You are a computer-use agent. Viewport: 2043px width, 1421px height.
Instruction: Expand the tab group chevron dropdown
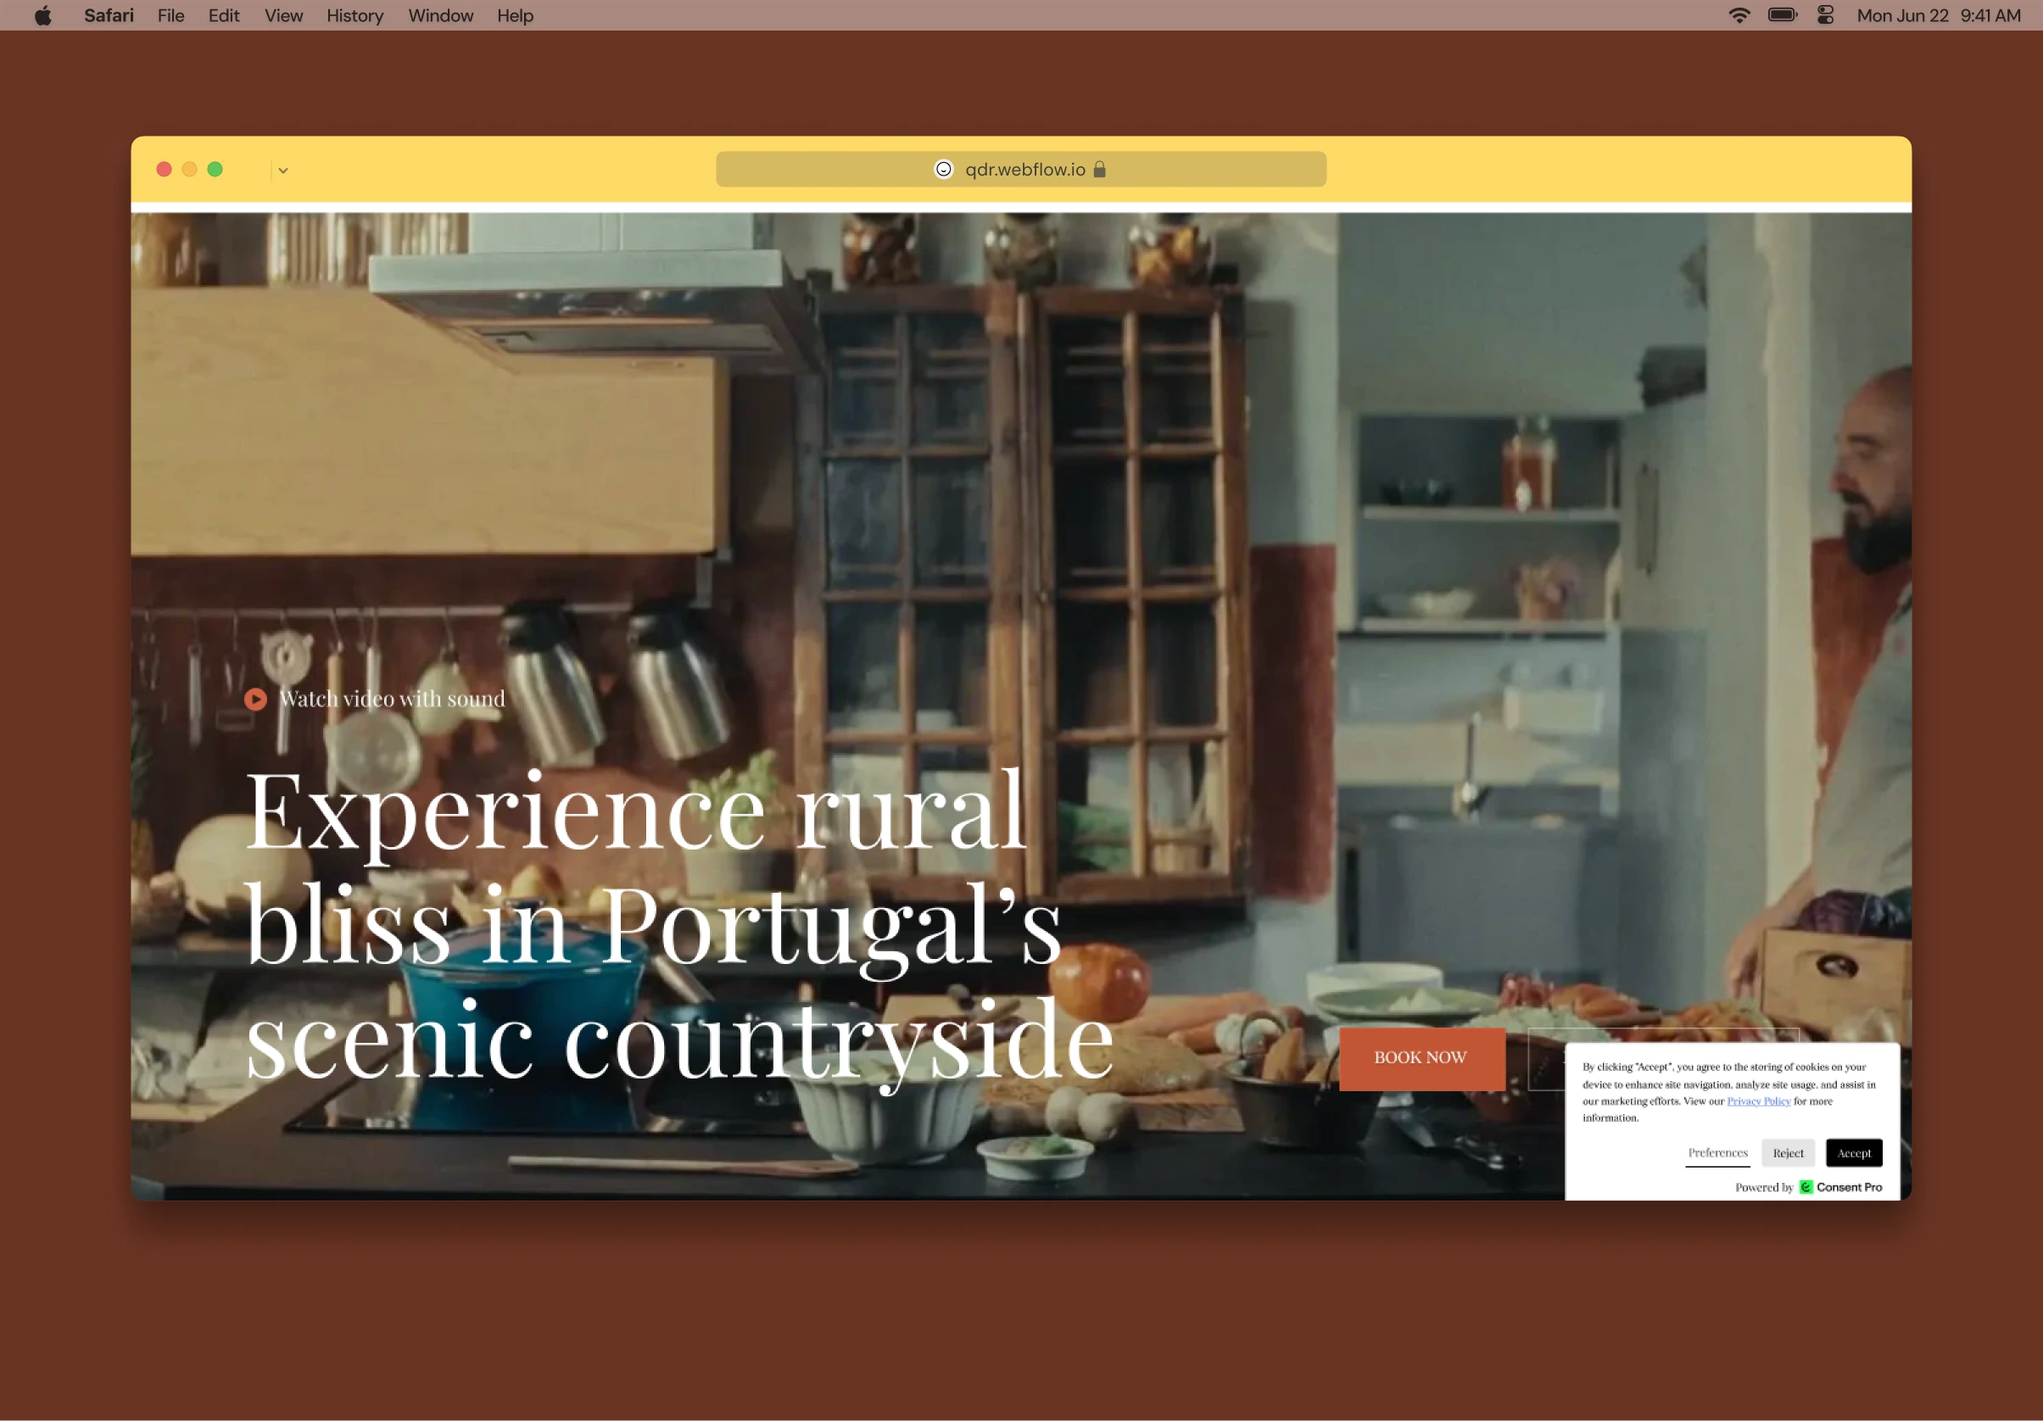(283, 170)
